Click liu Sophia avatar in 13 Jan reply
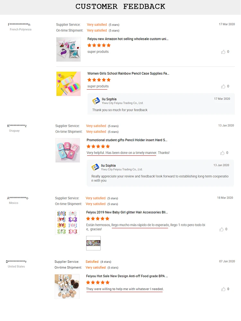 coord(95,167)
